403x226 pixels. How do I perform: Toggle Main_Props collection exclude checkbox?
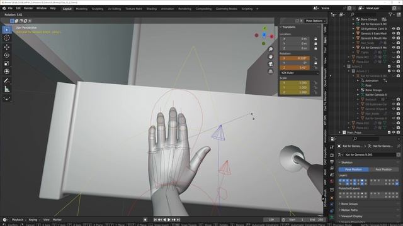pos(389,132)
